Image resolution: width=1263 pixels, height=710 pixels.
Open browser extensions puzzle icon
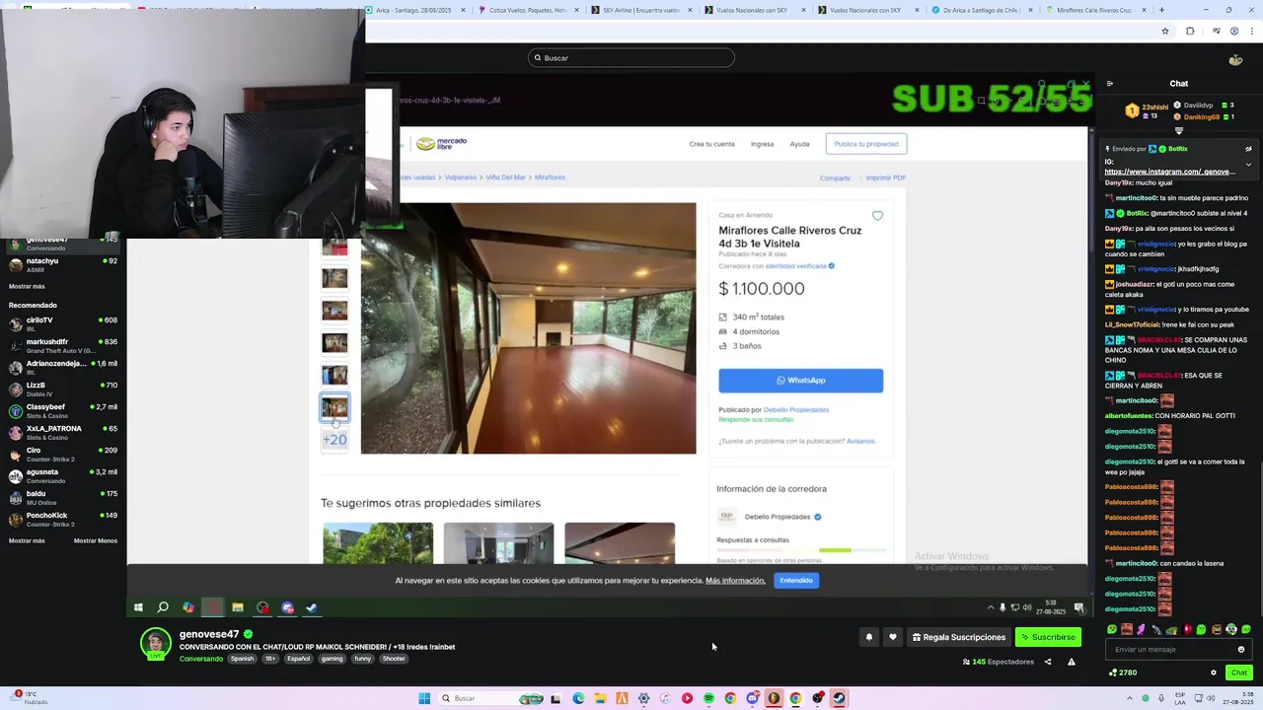pos(1190,31)
